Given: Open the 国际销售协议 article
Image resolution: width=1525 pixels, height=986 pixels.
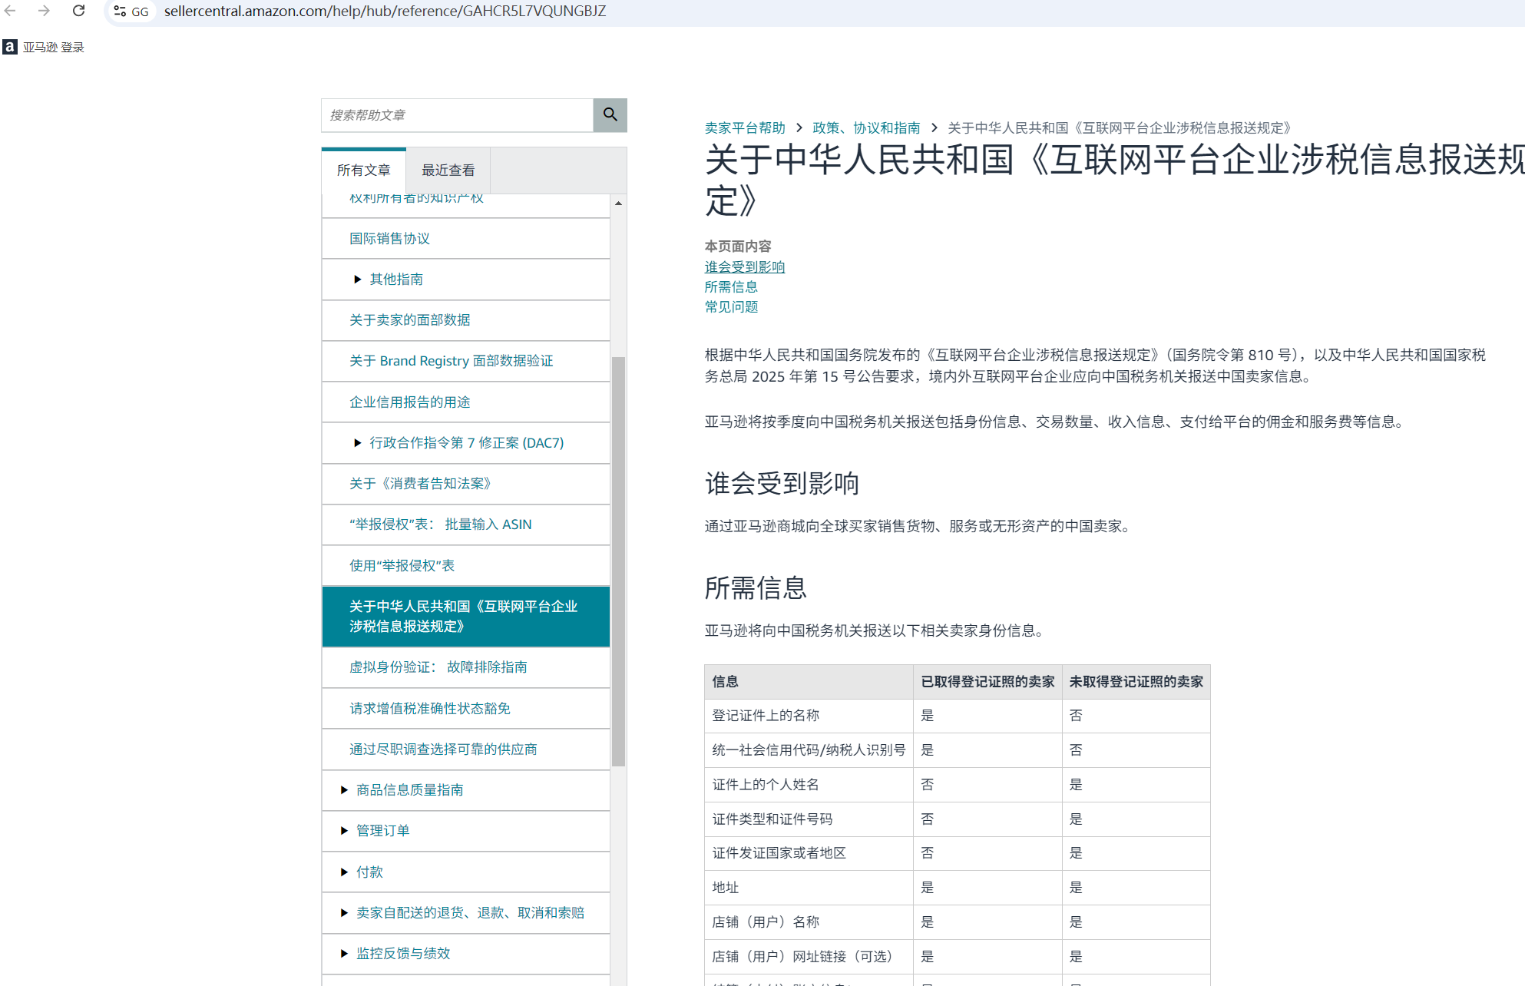Looking at the screenshot, I should click(x=389, y=239).
